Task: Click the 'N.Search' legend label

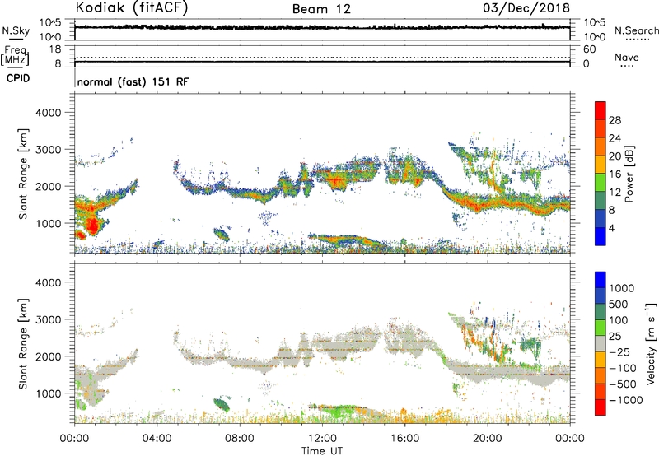Action: tap(636, 30)
